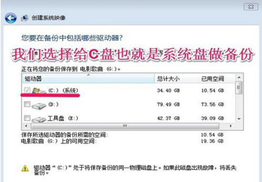
Task: Select the (D:) drive label
Action: (54, 105)
